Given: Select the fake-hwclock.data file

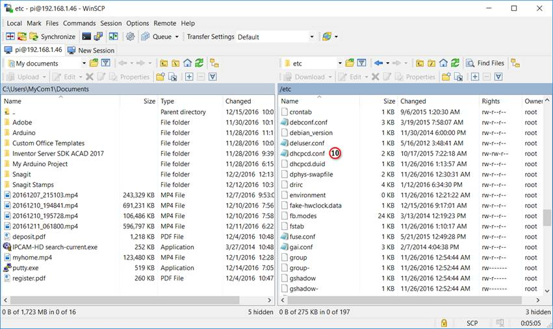Looking at the screenshot, I should [315, 205].
